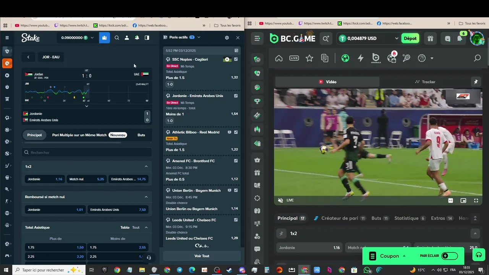Select the BC.GAME tennis racket icon
This screenshot has width=489, height=275.
406,58
